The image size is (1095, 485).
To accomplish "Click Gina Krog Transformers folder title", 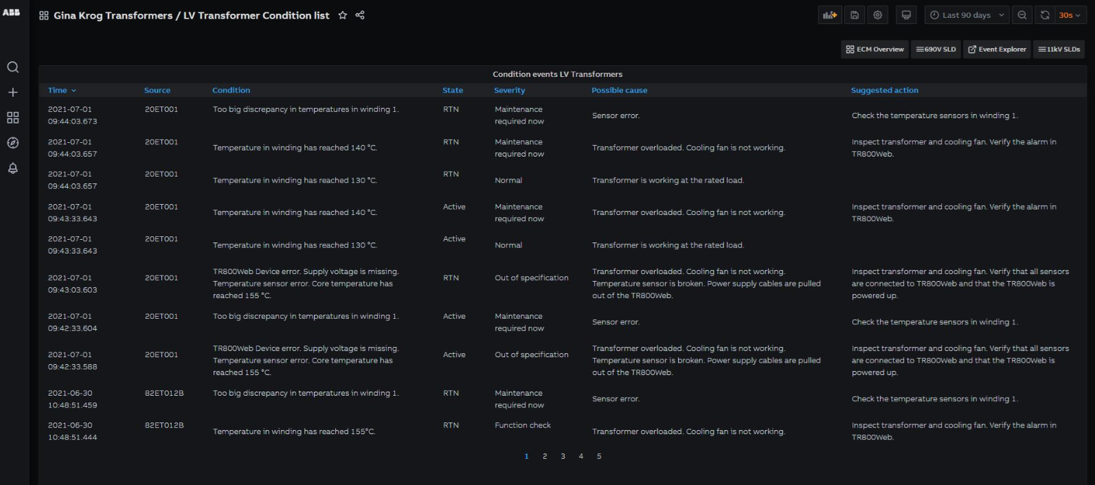I will click(x=113, y=15).
